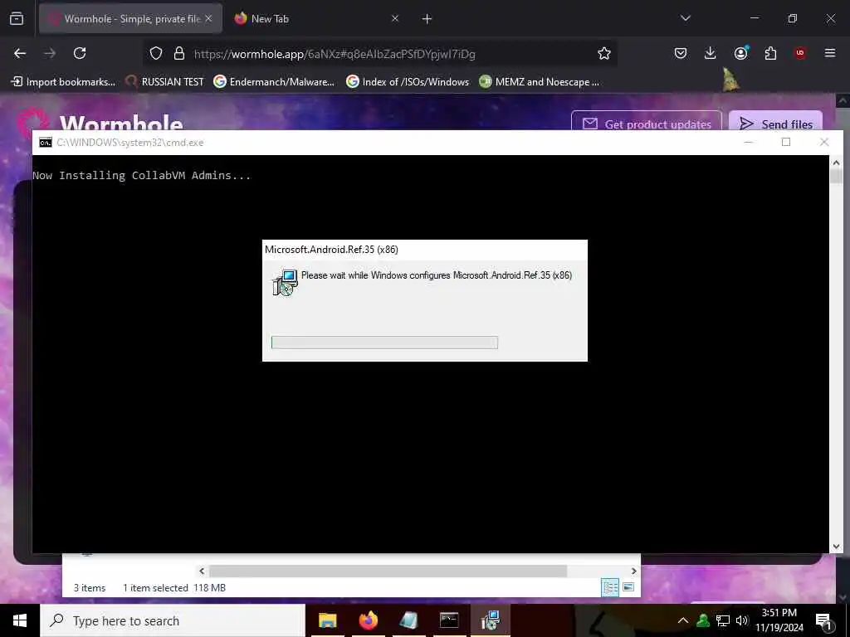Viewport: 850px width, 637px height.
Task: Open network status tray icon
Action: point(723,620)
